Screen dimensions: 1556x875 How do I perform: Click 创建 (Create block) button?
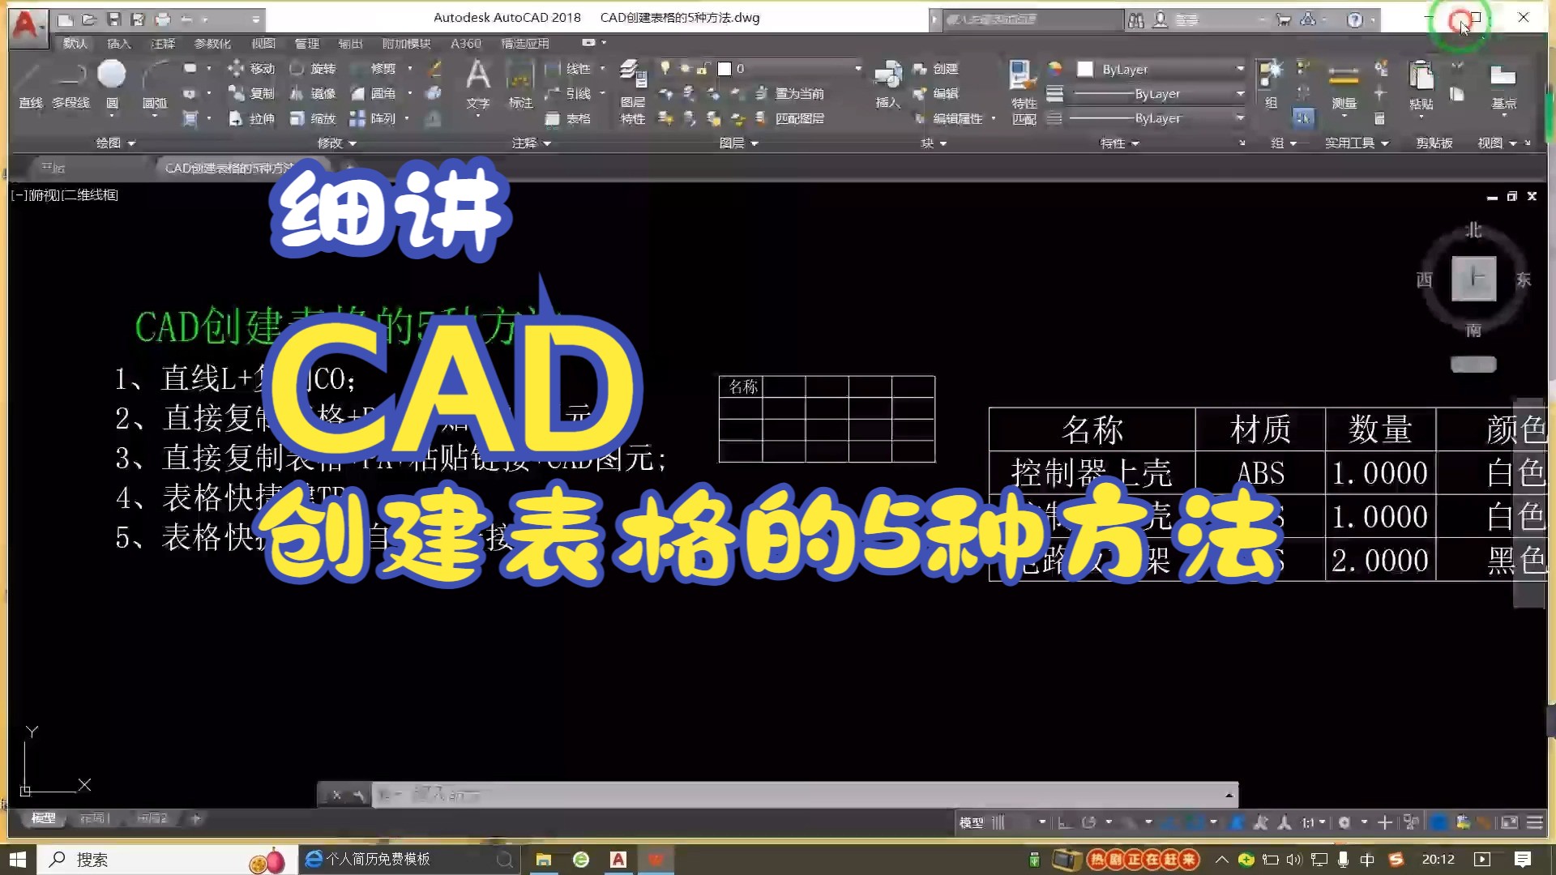936,69
